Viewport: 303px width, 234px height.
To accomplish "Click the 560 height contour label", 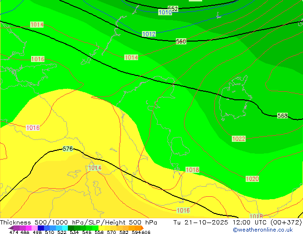I will tap(181, 42).
